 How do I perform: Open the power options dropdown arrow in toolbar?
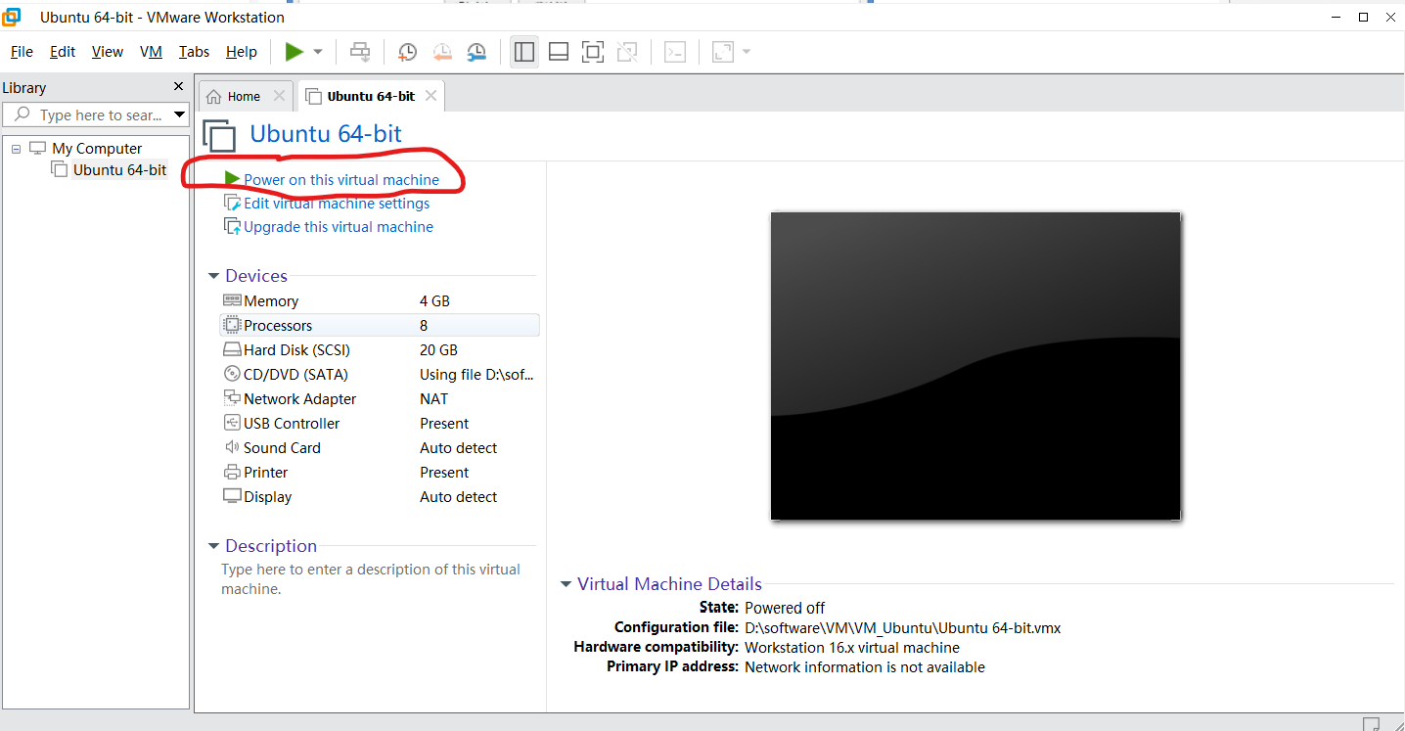[318, 52]
